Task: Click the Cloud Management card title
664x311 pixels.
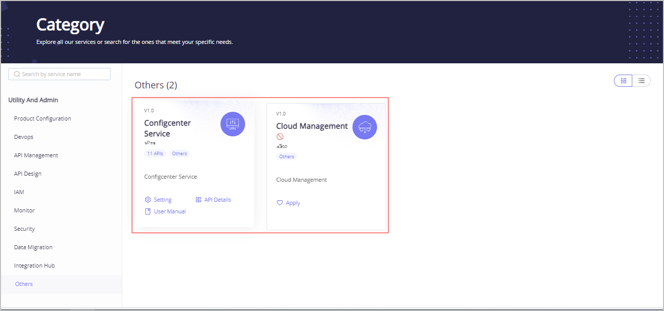Action: [x=312, y=126]
